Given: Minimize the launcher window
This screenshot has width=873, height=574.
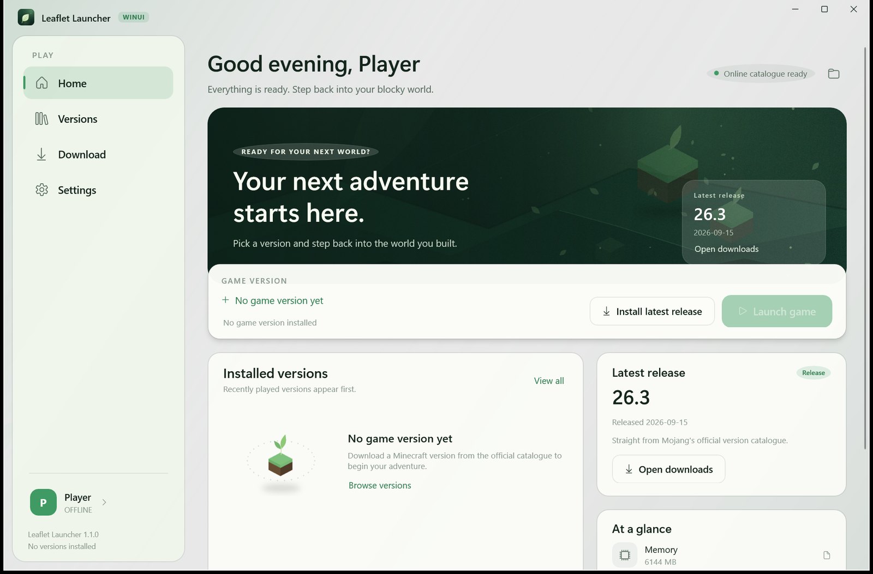Looking at the screenshot, I should pos(795,9).
